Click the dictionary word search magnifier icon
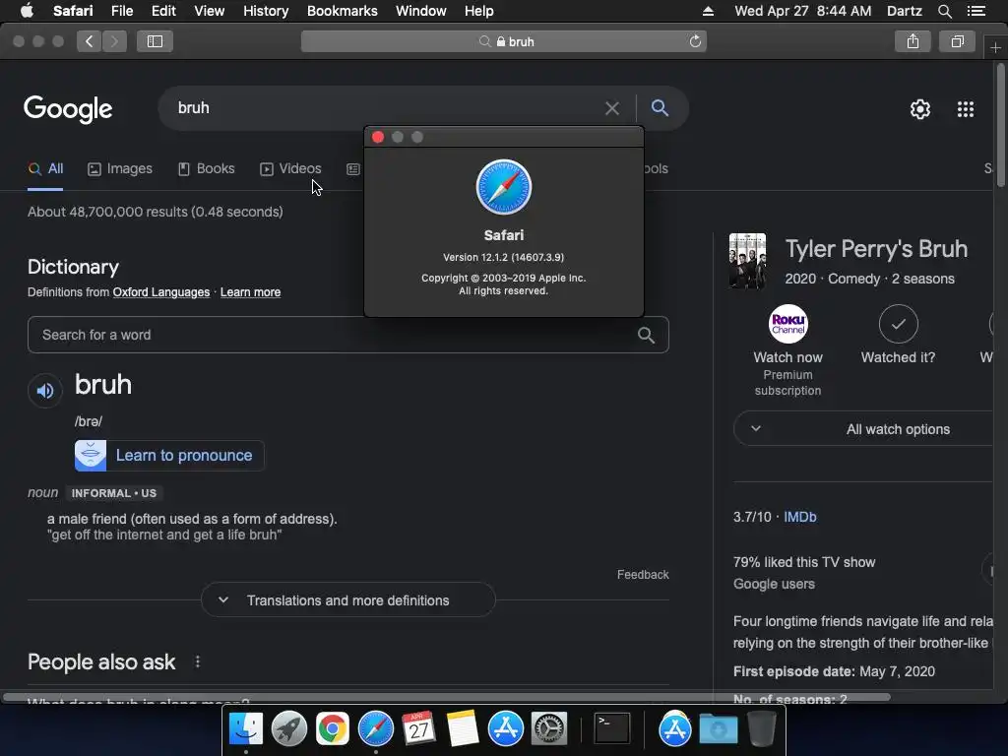1008x756 pixels. (646, 335)
